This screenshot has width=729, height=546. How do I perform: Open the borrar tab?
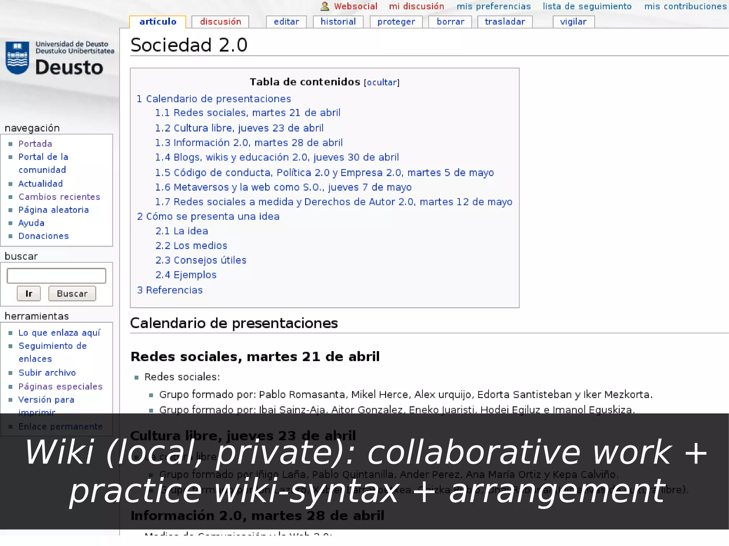450,22
